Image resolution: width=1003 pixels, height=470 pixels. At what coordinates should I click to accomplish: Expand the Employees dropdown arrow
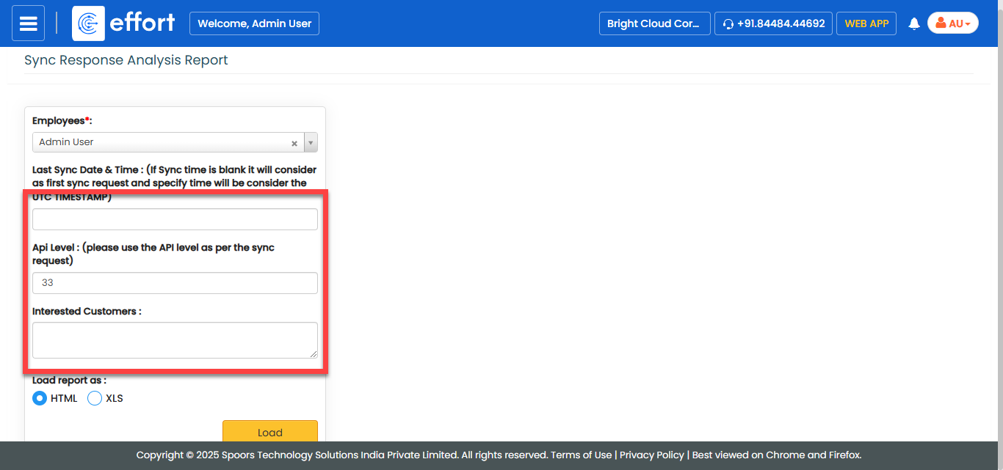[311, 143]
